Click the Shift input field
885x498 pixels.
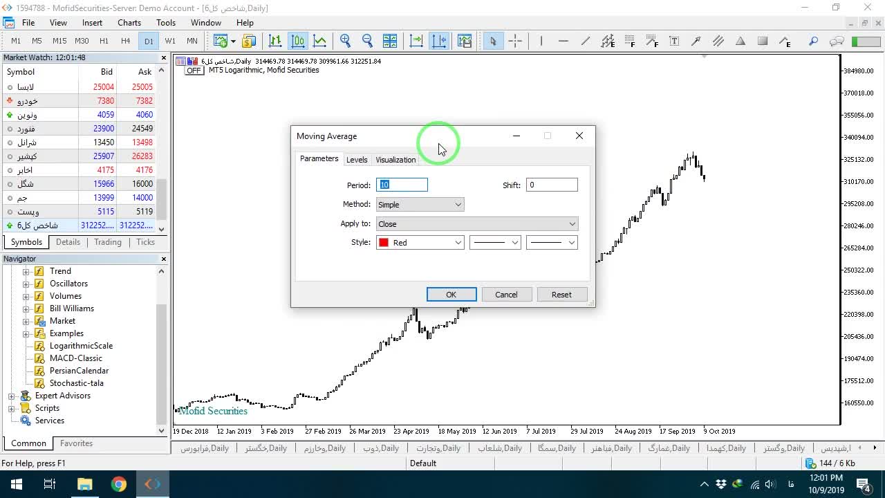552,185
